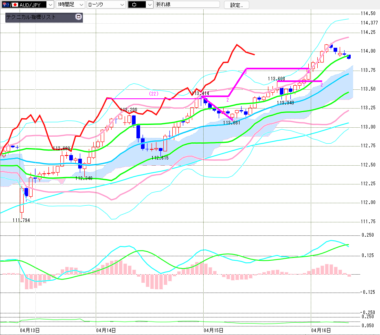Click the 114.377 price axis label
Image resolution: width=380 pixels, height=335 pixels.
(368, 22)
